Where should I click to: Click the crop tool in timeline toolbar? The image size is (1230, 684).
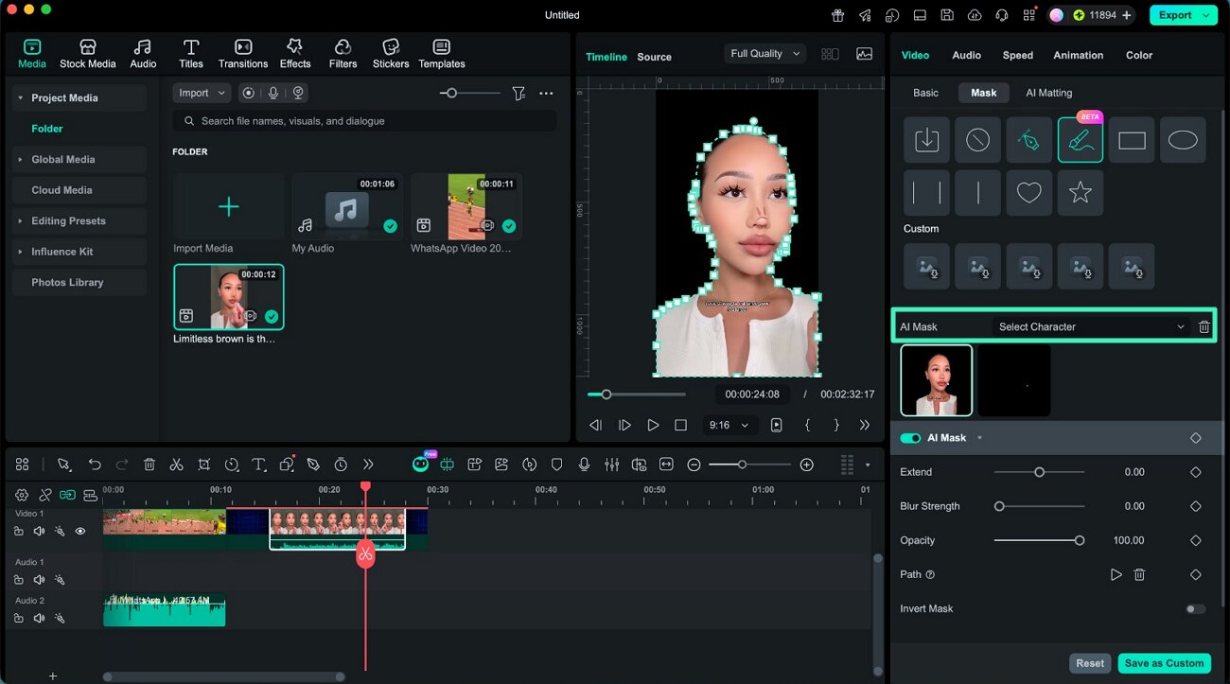(x=203, y=465)
